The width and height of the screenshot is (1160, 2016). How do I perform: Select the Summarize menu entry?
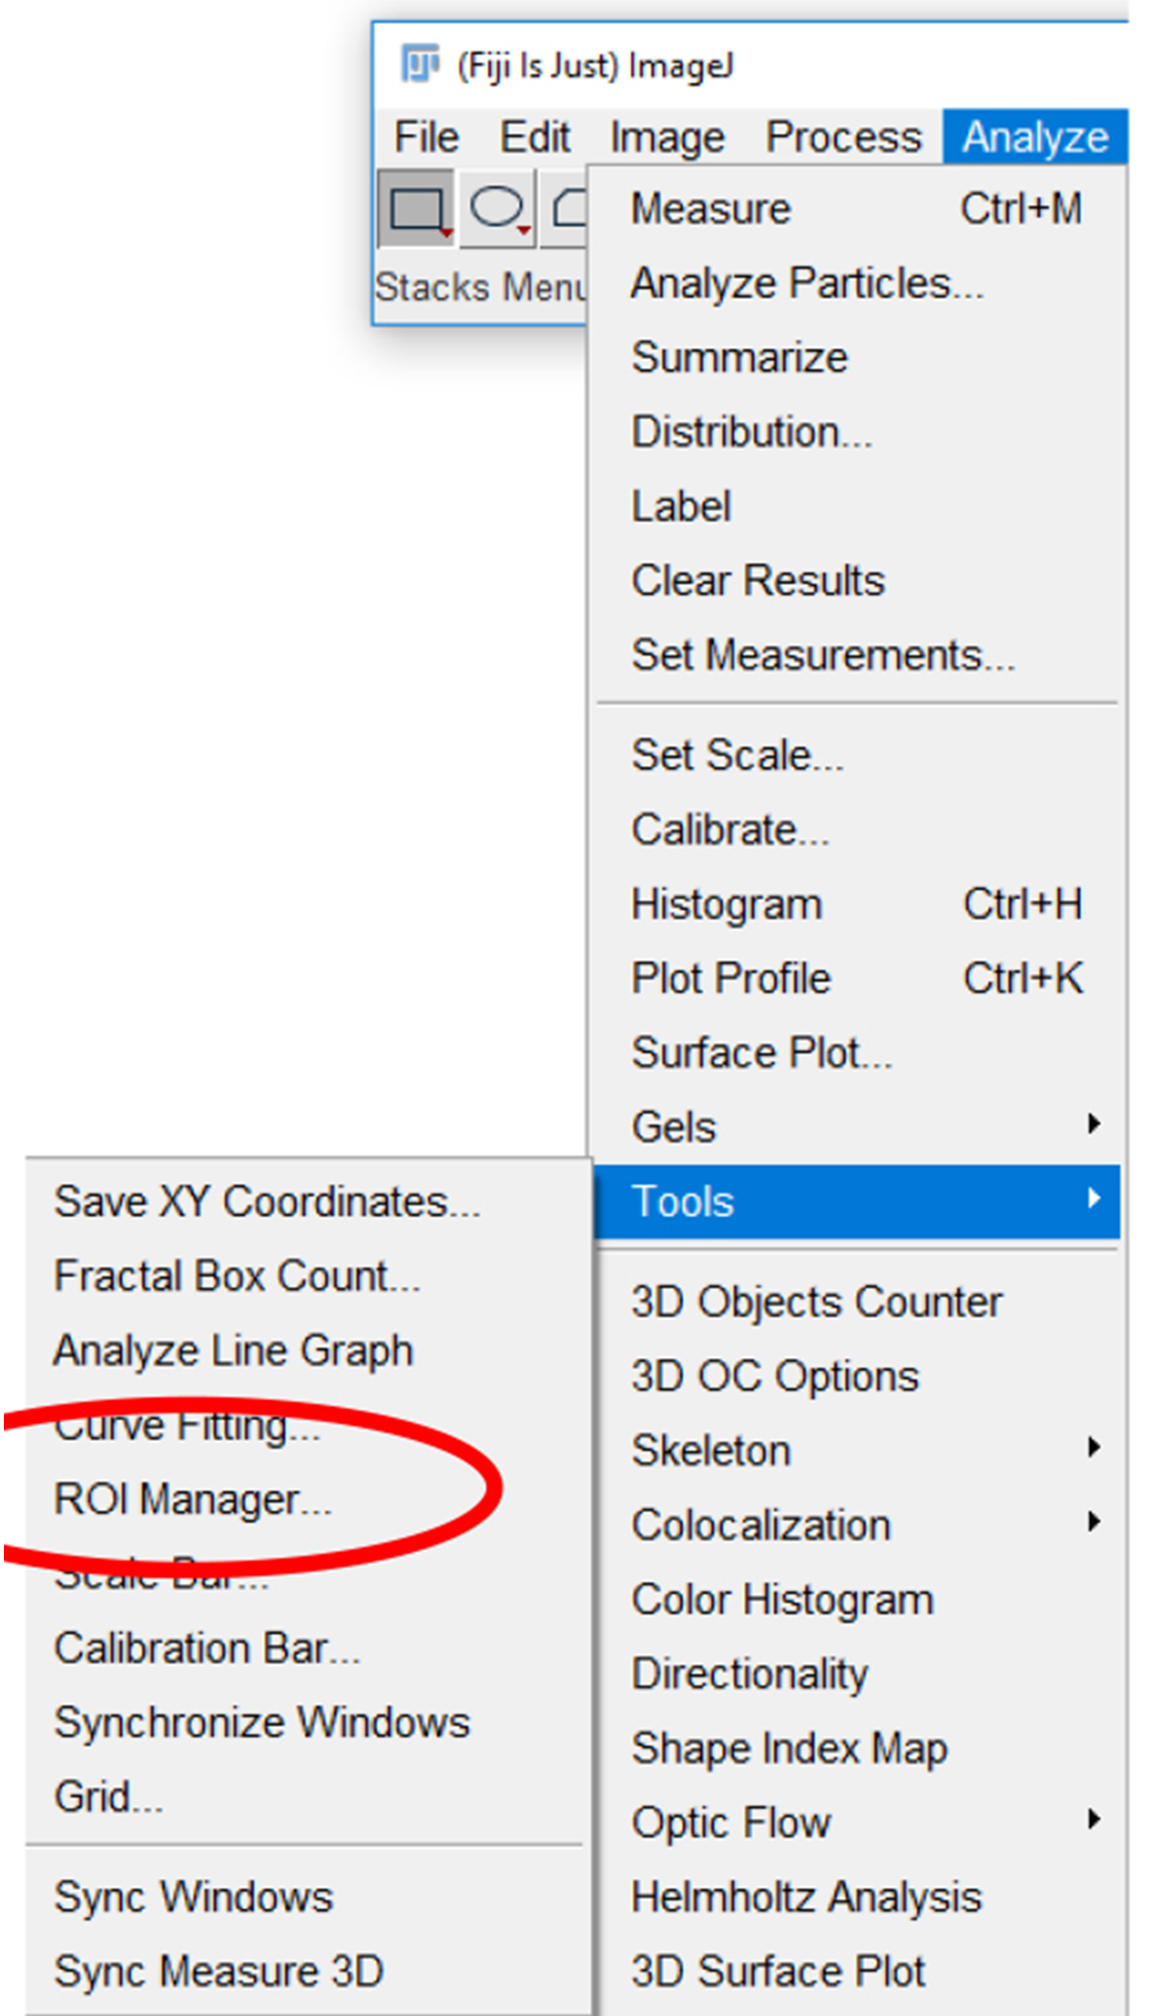point(857,357)
